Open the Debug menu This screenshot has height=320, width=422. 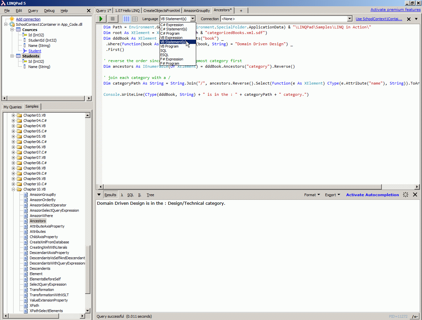(49, 11)
